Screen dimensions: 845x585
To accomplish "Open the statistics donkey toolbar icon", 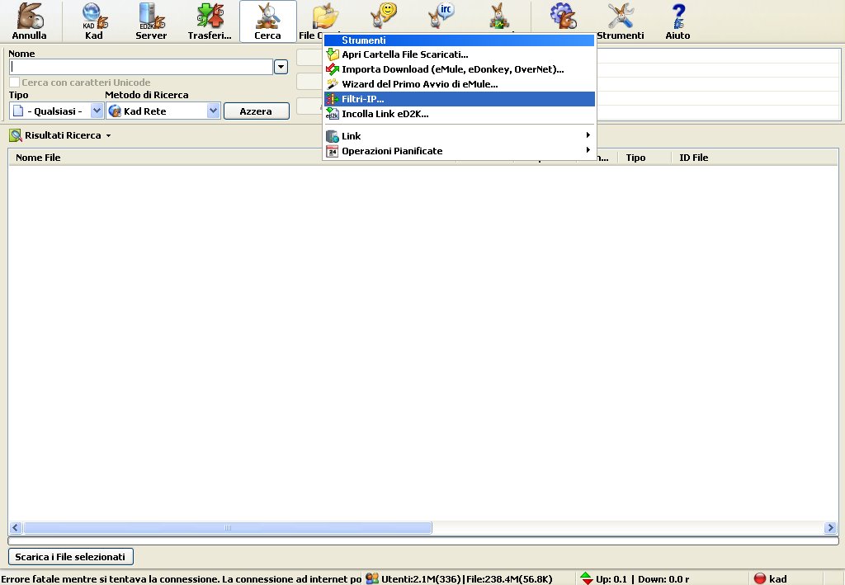I will (499, 16).
